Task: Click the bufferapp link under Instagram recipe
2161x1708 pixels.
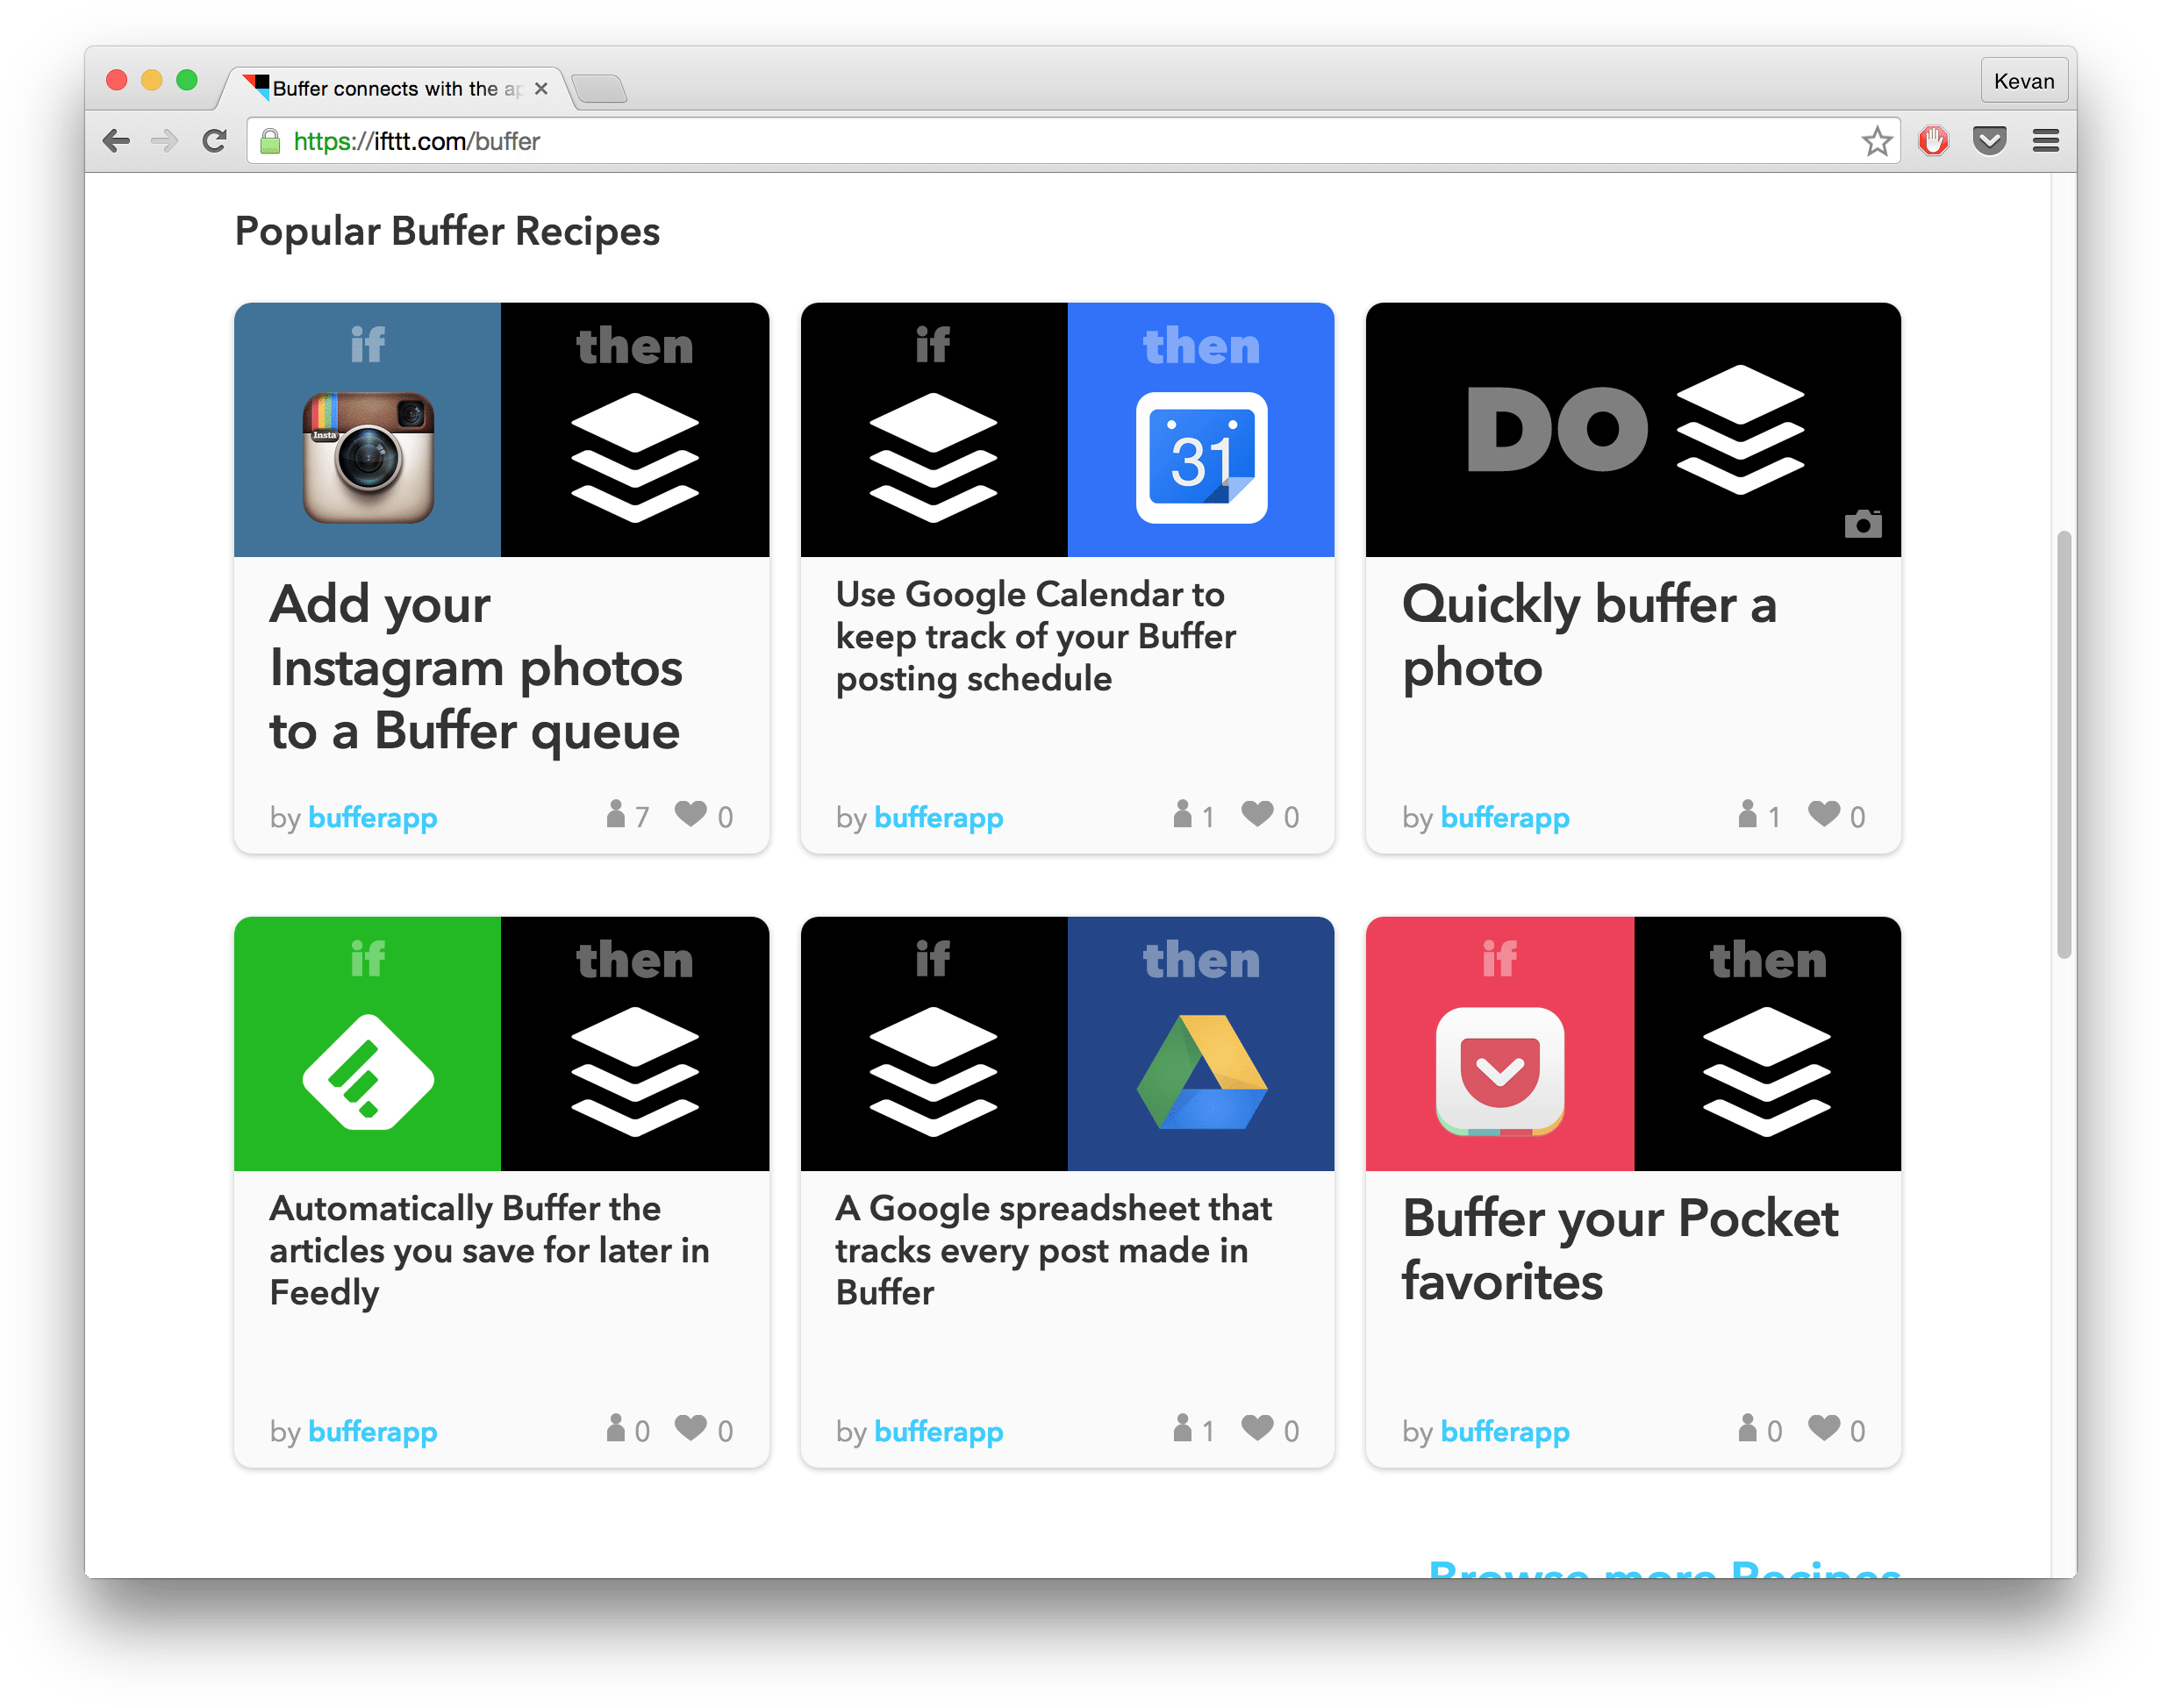Action: click(x=372, y=817)
